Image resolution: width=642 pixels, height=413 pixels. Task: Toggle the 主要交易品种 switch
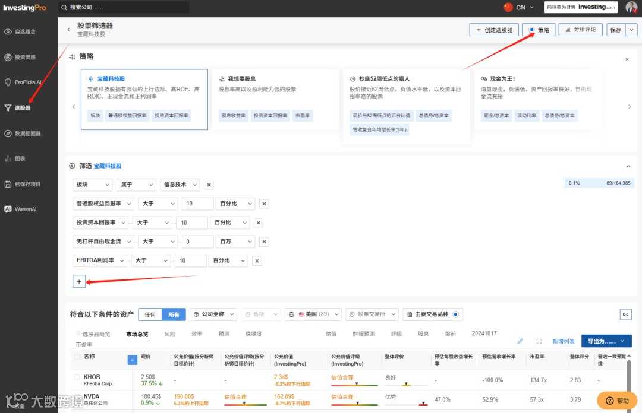pos(456,314)
